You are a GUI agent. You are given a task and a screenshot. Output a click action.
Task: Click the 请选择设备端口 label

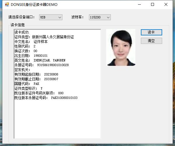22,18
